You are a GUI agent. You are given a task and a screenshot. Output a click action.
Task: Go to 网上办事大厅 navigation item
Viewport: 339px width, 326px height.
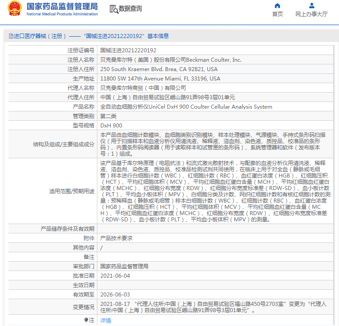point(312,14)
